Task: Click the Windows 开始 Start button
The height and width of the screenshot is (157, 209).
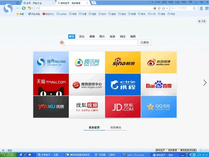Action: tap(9, 155)
